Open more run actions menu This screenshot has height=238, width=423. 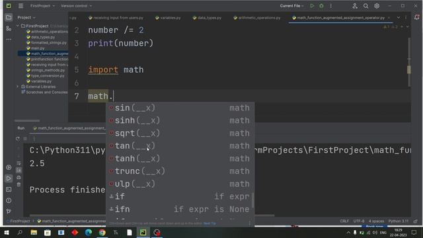point(330,6)
